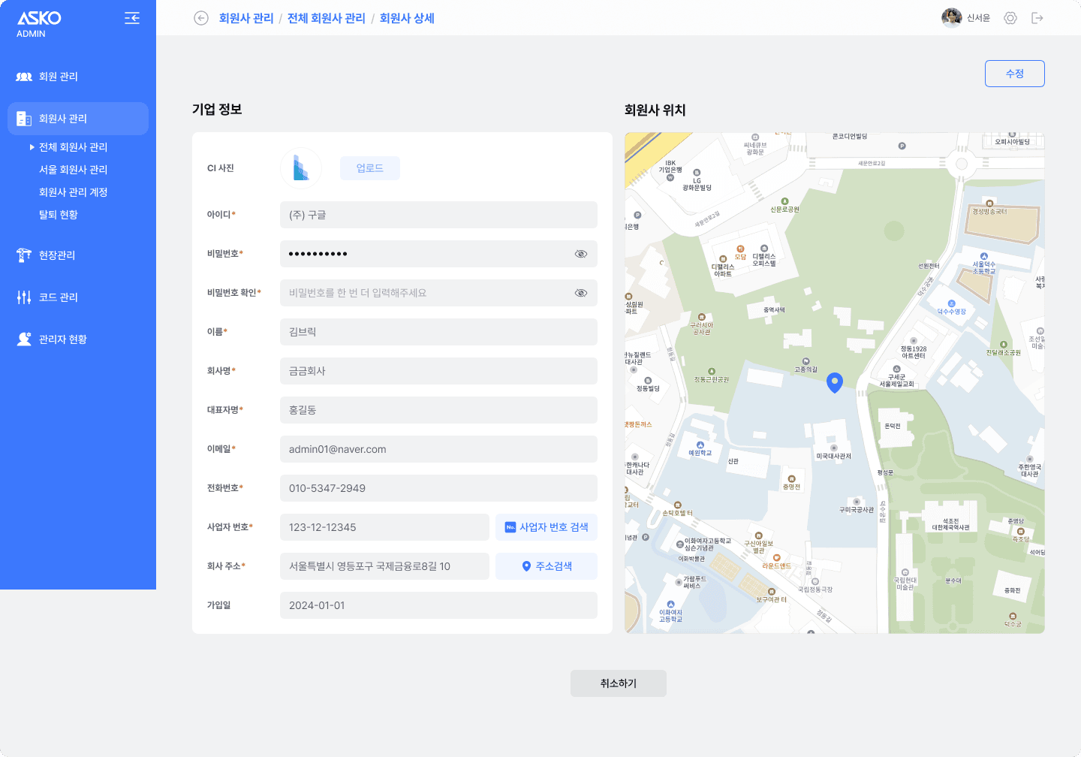Toggle password visibility in 비밀번호 field
1081x757 pixels.
[x=581, y=254]
